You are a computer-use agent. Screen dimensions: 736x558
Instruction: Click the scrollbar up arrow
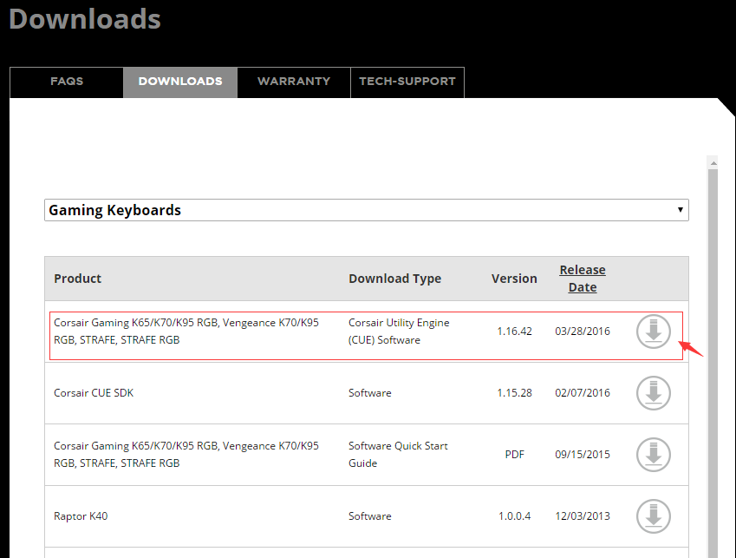click(x=713, y=161)
